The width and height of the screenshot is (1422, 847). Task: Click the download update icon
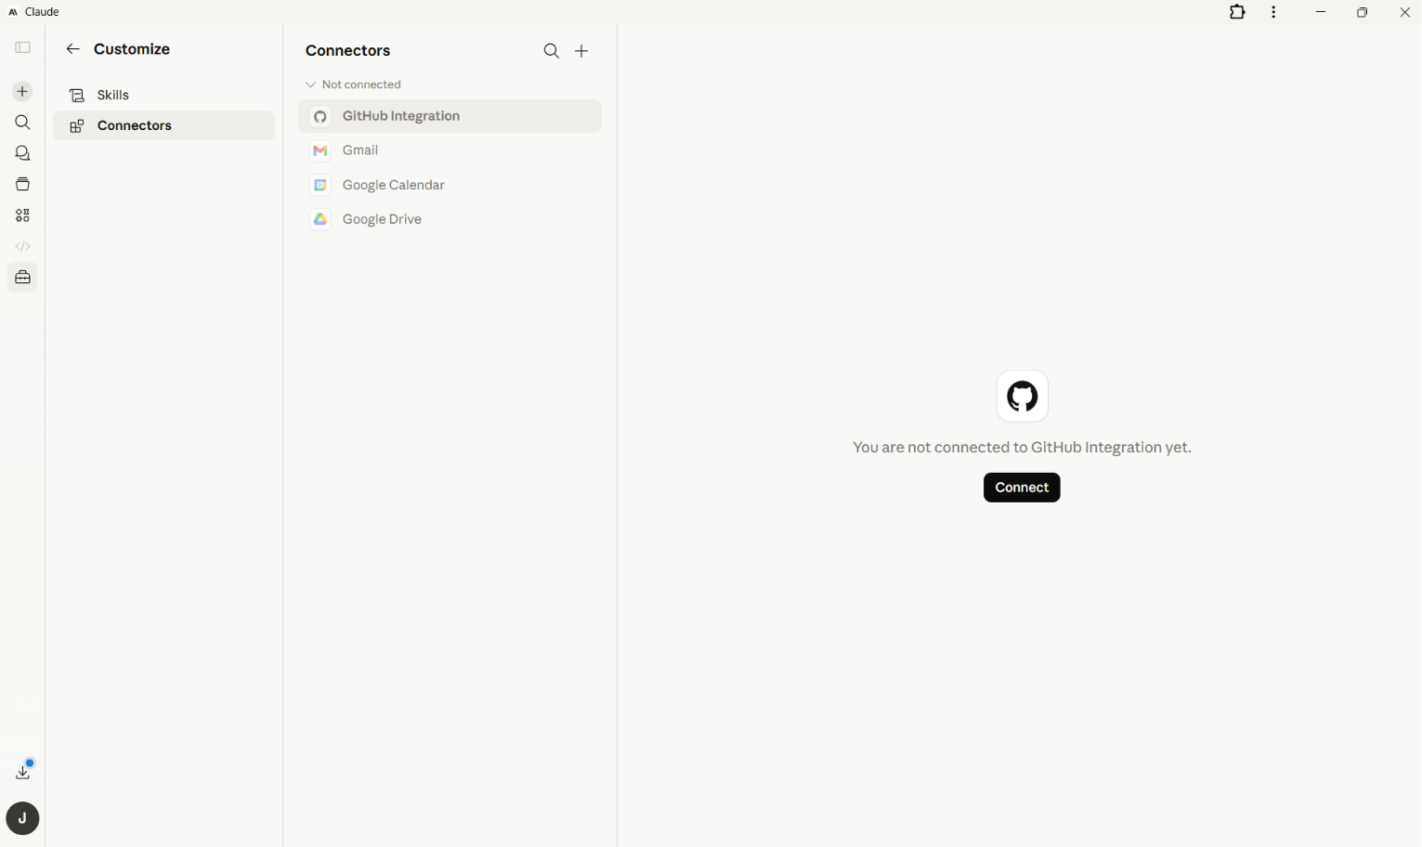click(23, 771)
